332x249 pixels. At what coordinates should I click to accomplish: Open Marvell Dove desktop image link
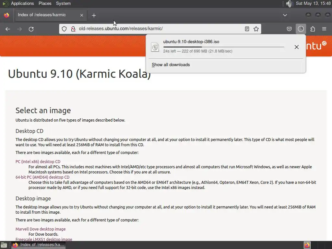point(41,229)
